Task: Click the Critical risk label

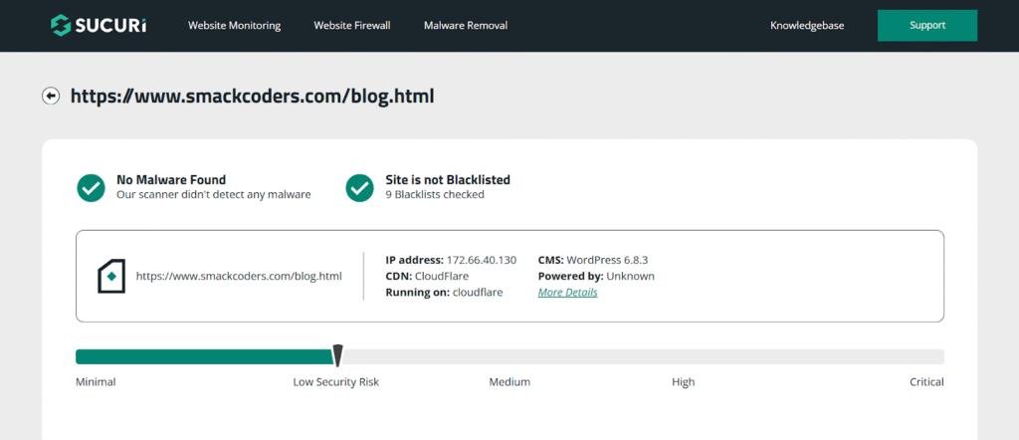Action: click(925, 382)
